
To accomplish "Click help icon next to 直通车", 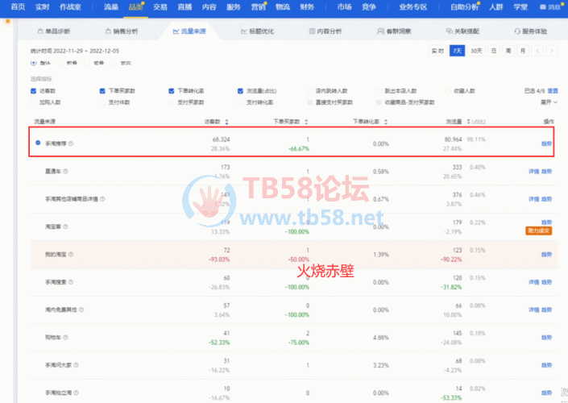I will pyautogui.click(x=65, y=172).
